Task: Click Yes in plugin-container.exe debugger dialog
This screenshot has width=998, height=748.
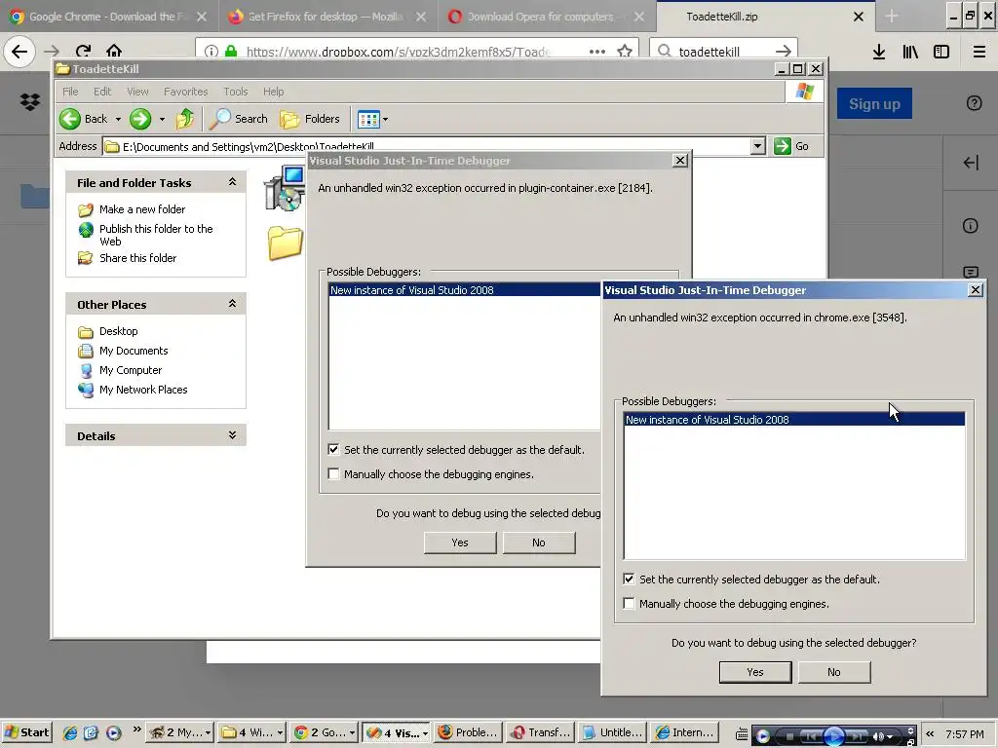Action: pos(460,542)
